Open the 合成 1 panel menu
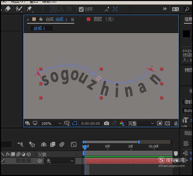The height and width of the screenshot is (176, 193). point(73,19)
